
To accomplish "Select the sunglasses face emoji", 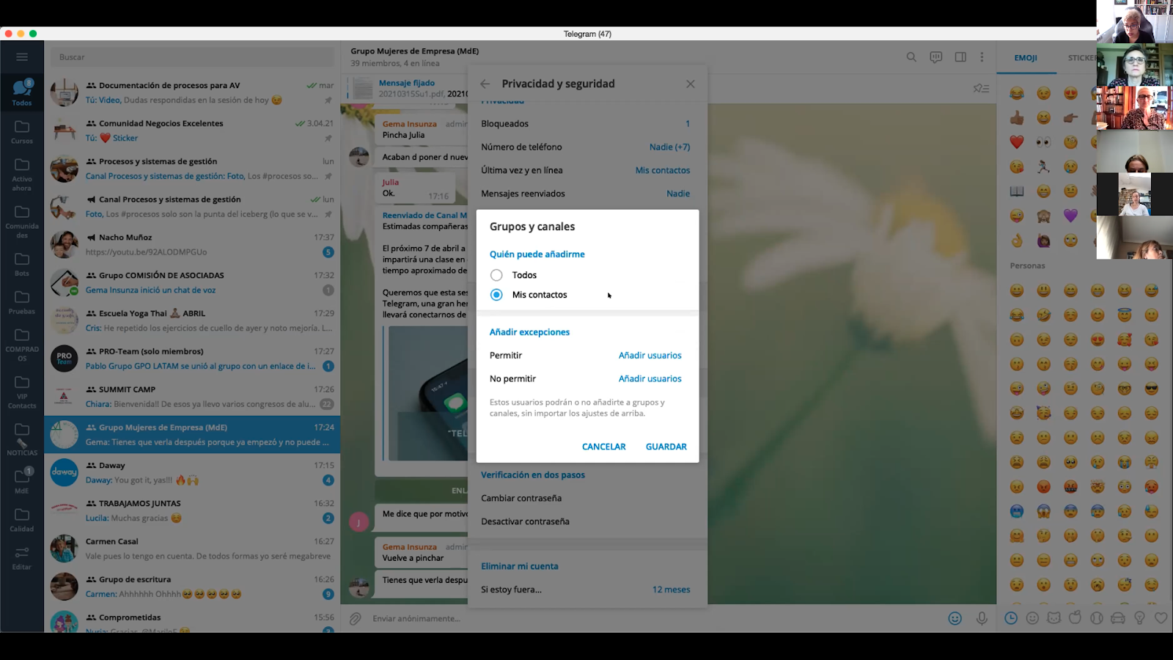I will pyautogui.click(x=1152, y=389).
